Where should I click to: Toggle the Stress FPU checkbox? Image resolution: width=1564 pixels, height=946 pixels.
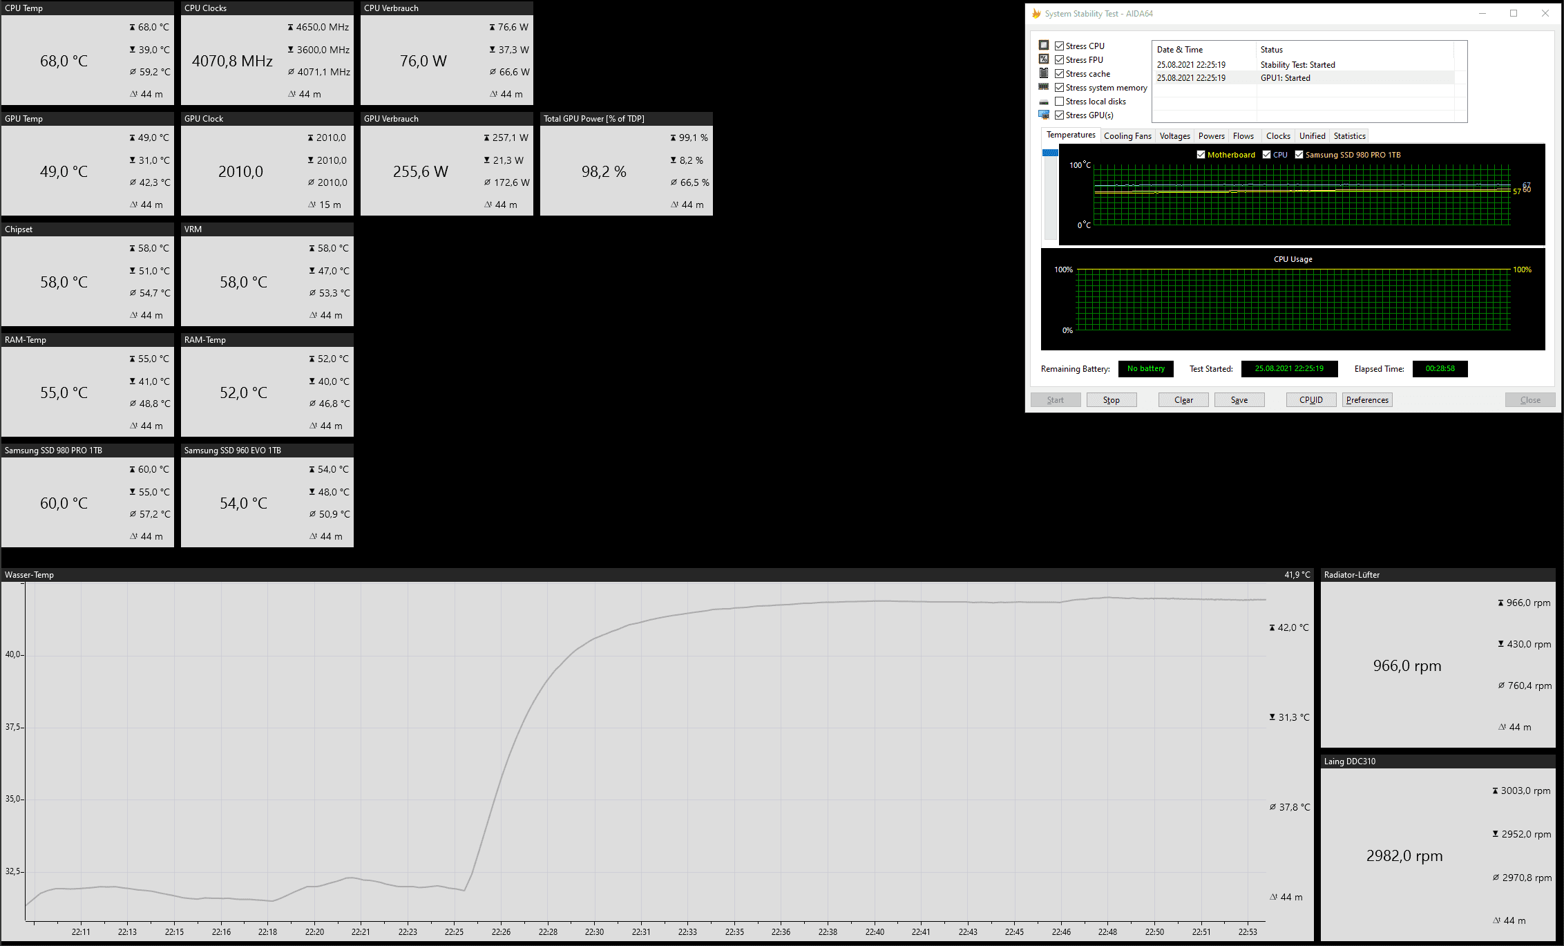coord(1060,59)
